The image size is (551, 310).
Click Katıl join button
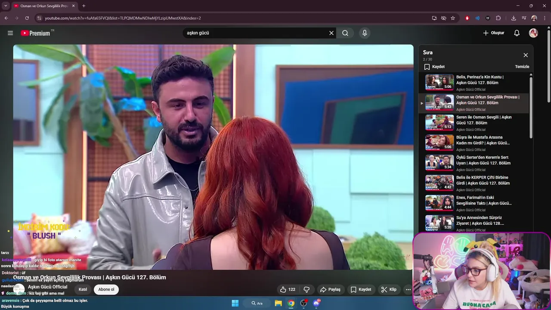[83, 289]
